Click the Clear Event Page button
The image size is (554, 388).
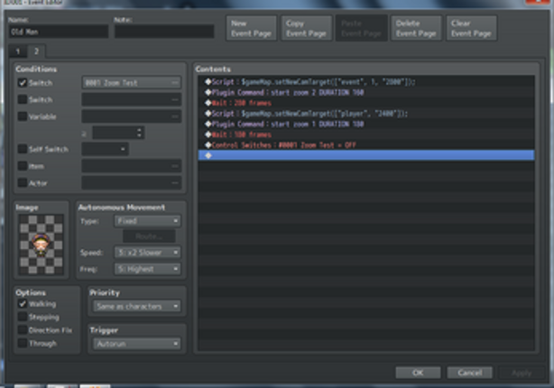[x=471, y=28]
